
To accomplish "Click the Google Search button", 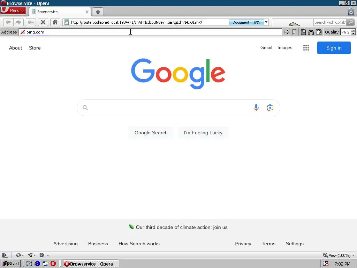I will [x=151, y=133].
